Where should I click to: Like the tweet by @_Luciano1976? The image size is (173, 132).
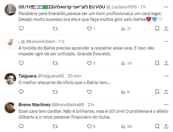point(89,29)
